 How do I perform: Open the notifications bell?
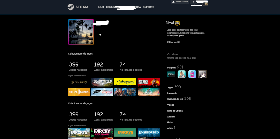[194, 2]
